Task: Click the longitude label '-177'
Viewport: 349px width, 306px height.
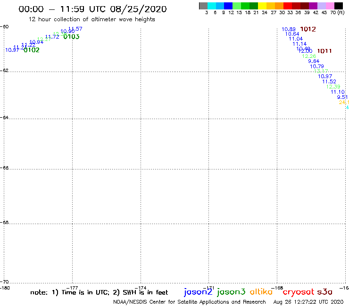Action: pyautogui.click(x=72, y=288)
